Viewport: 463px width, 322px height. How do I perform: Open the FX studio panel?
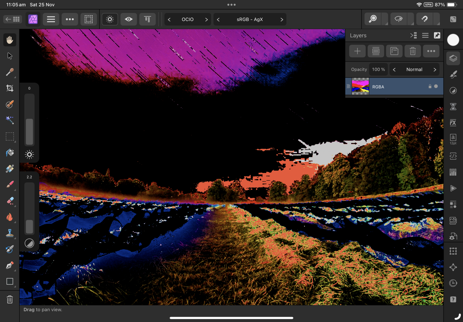click(453, 123)
